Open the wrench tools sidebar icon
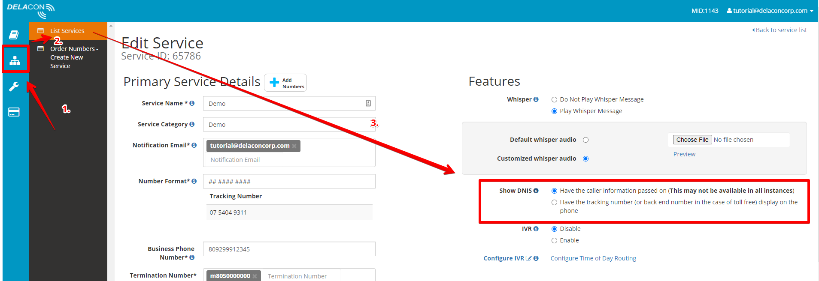Image resolution: width=819 pixels, height=281 pixels. (x=14, y=87)
